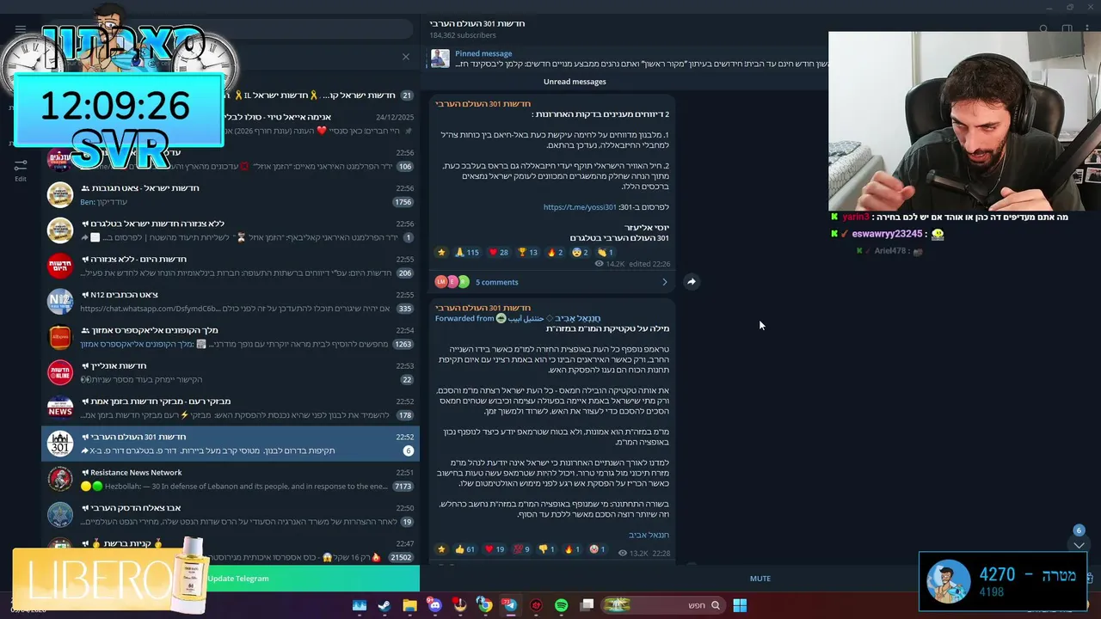The width and height of the screenshot is (1101, 619).
Task: Toggle the heart 19 reaction on second post
Action: (495, 549)
